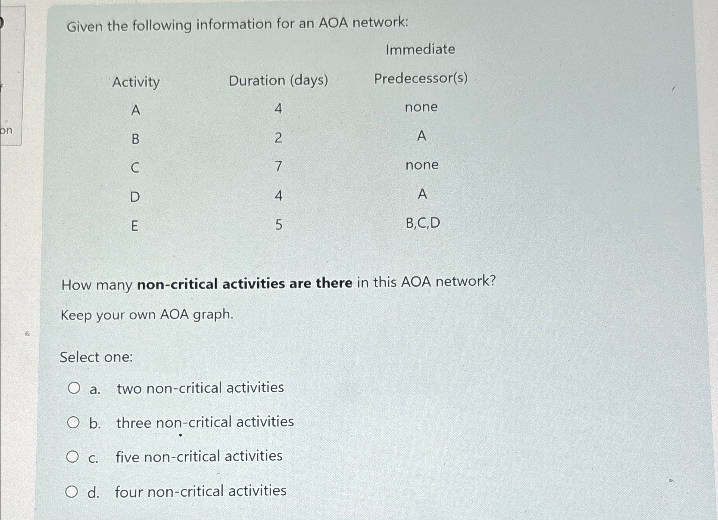
Task: Click the 'Select one:' label
Action: 97,357
